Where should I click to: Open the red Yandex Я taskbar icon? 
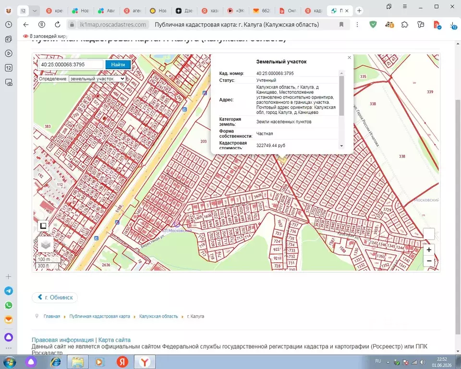pos(122,362)
